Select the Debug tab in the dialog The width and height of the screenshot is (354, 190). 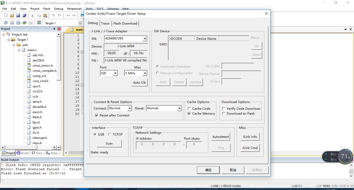click(x=93, y=23)
